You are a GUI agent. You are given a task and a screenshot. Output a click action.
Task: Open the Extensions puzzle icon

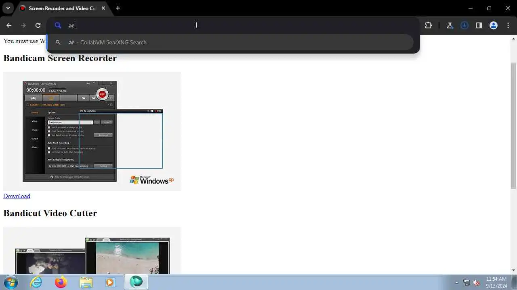pyautogui.click(x=428, y=25)
